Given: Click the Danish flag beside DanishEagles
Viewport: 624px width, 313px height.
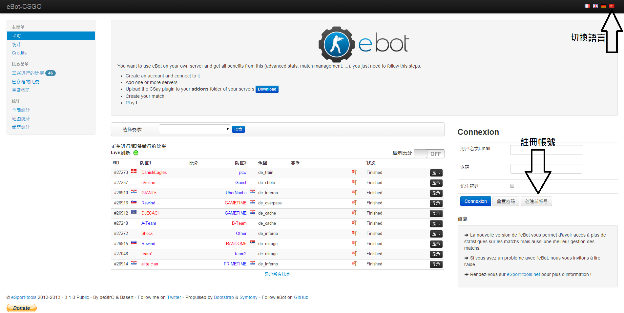Looking at the screenshot, I should click(x=134, y=171).
